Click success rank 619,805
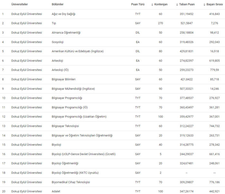Image resolution: width=225 pixels, height=194 pixels. (x=214, y=61)
